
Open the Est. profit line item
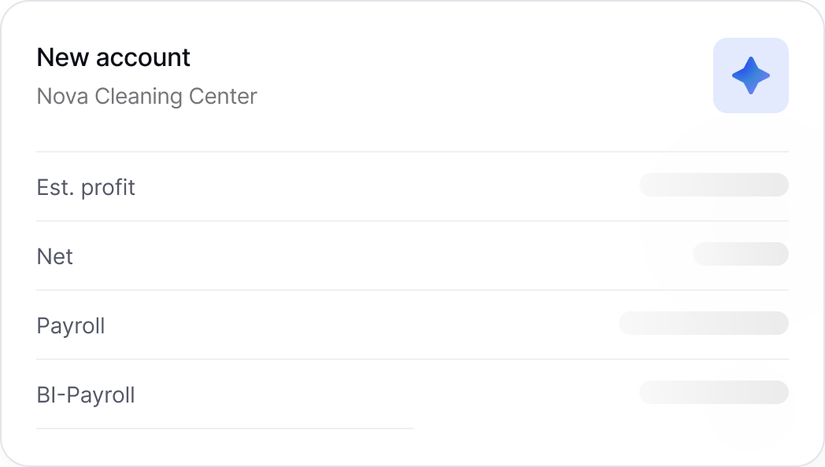click(85, 187)
